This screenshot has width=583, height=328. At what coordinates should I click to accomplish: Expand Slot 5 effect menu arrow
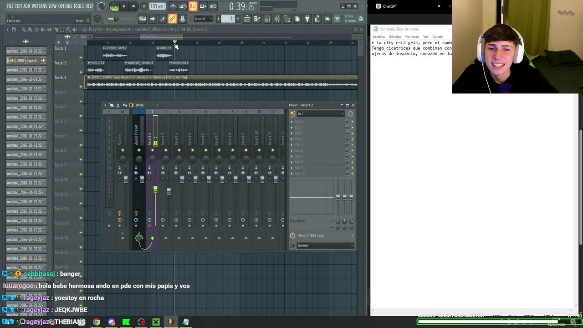[292, 145]
